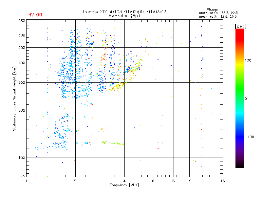The image size is (262, 197).
Task: Select the title "Tromsø 20150103 01:02:00-01:03:43"
Action: [x=124, y=11]
